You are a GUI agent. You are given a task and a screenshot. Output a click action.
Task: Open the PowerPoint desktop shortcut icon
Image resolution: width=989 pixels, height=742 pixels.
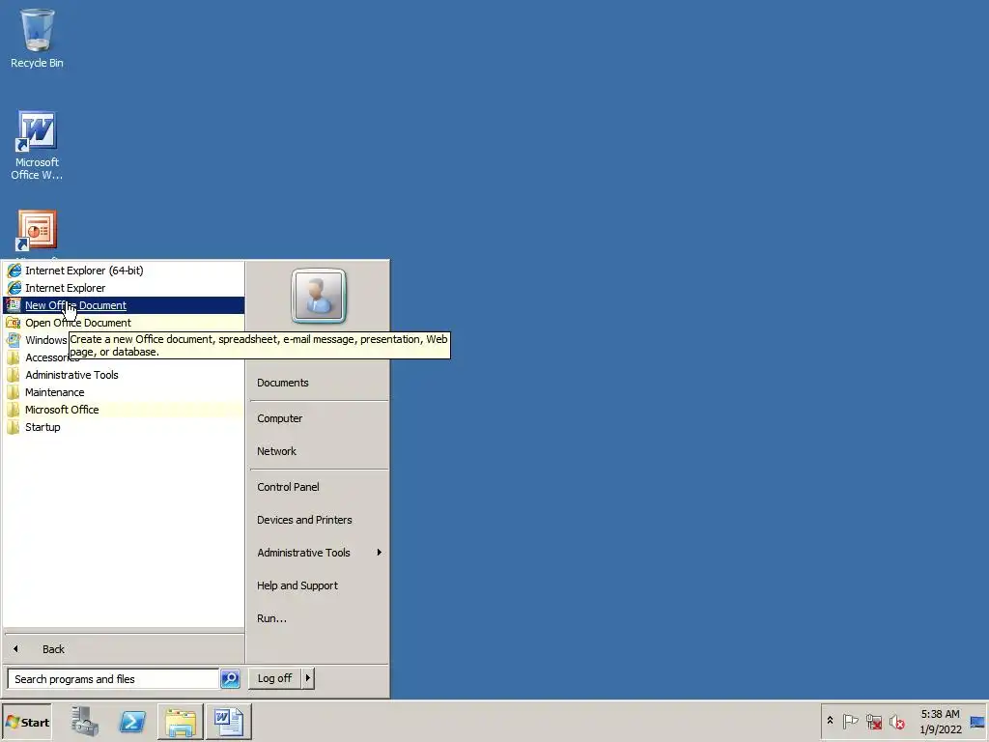(37, 230)
